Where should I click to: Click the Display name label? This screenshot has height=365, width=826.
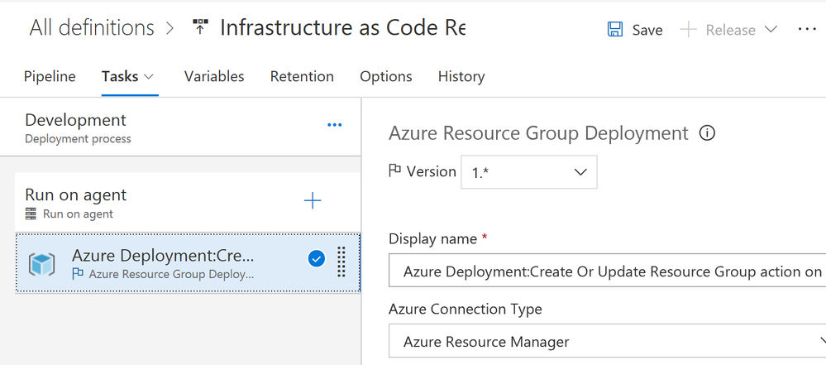433,238
